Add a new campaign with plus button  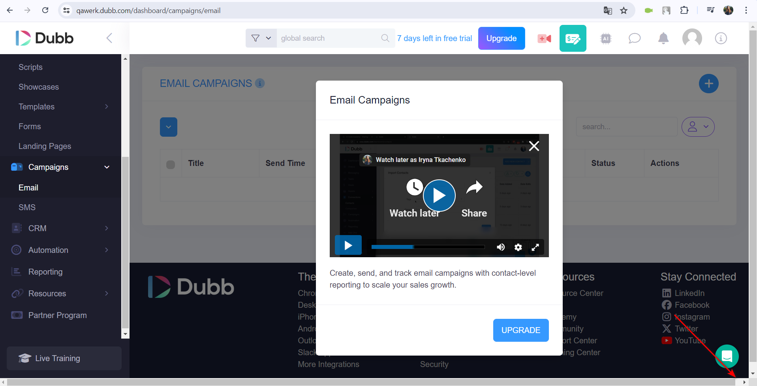[x=708, y=83]
